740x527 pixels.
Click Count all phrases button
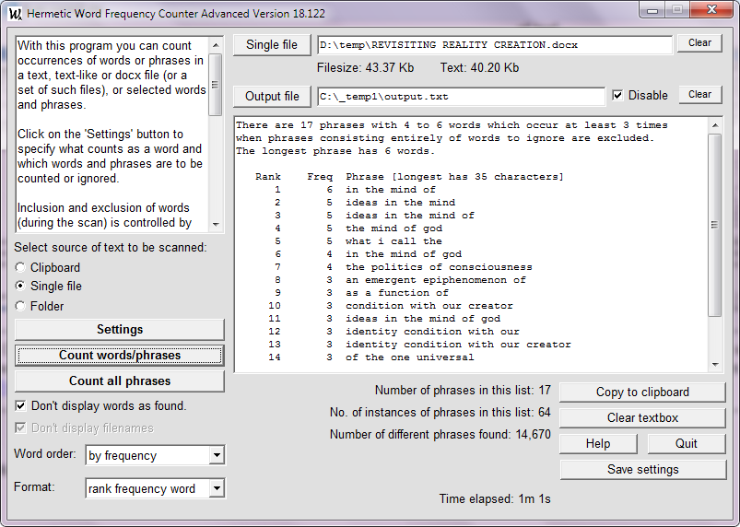pos(120,381)
